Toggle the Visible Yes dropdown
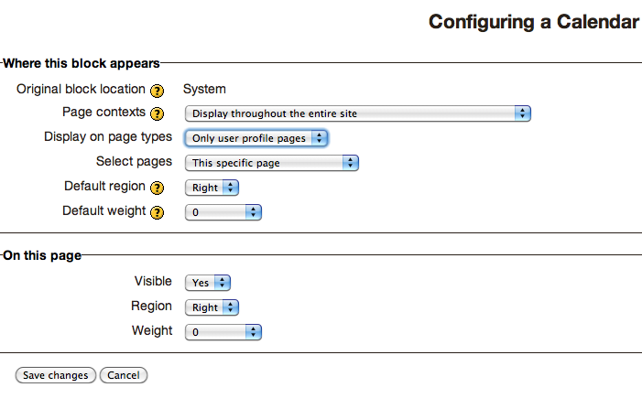Screen dimensions: 642x409 (x=208, y=283)
